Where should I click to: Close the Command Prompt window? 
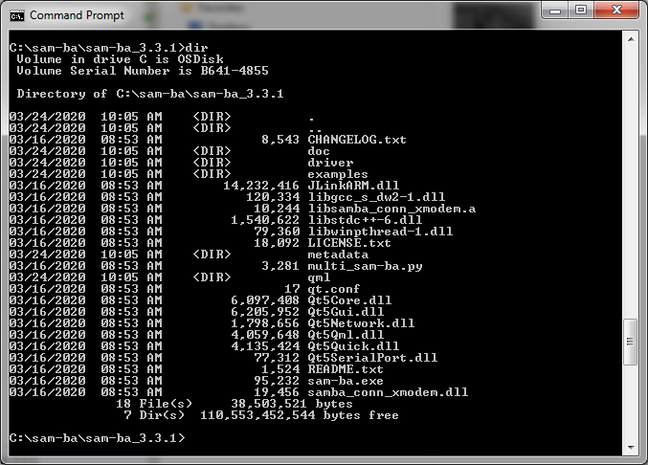(x=617, y=11)
